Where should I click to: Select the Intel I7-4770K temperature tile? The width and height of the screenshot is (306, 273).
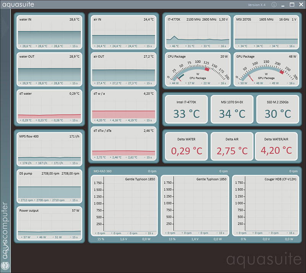[186, 109]
